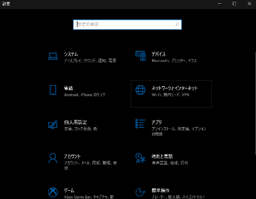Click the 簡単操作 ease of access icon

pos(140,192)
